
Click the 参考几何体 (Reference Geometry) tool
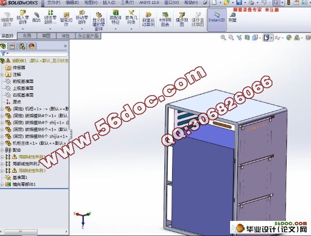(131, 18)
